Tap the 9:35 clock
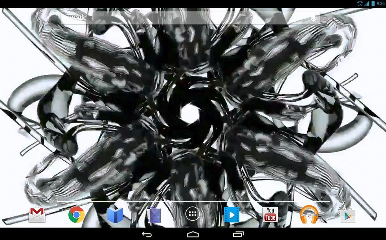Screen dimensions: 386x240 click(x=381, y=3)
